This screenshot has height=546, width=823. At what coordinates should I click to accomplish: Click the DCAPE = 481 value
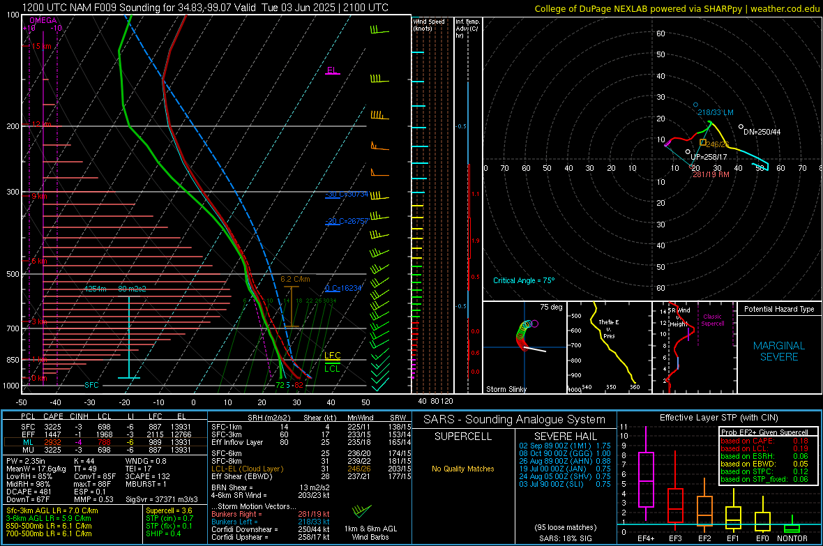[29, 492]
